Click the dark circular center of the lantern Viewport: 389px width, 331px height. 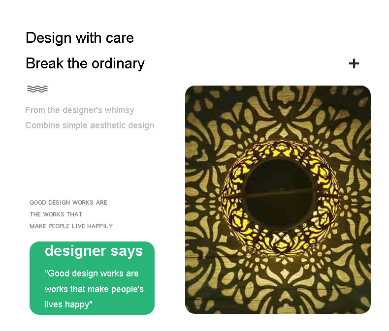pyautogui.click(x=280, y=194)
